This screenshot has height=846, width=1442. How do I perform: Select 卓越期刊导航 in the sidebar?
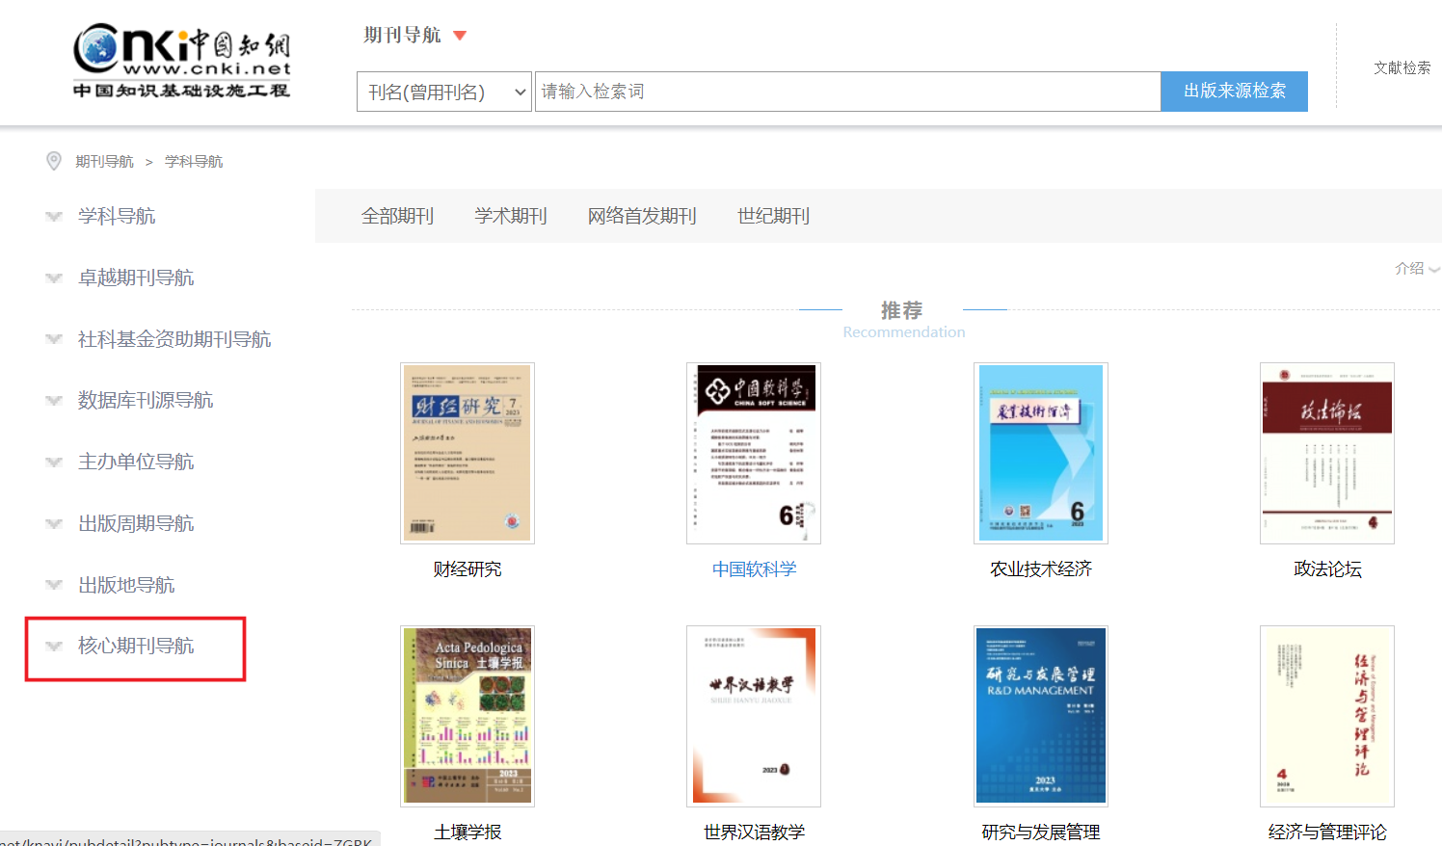tap(136, 278)
